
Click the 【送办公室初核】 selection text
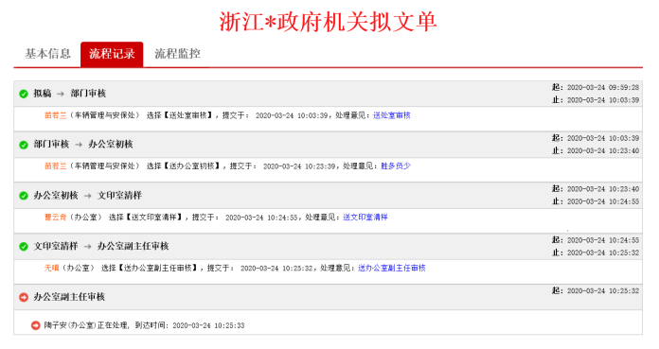click(191, 166)
